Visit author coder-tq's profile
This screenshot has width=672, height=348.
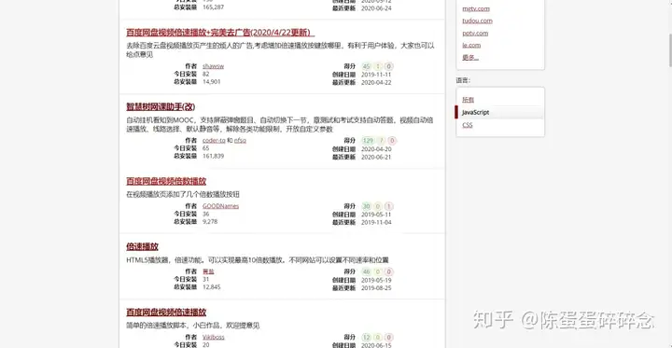tap(214, 141)
